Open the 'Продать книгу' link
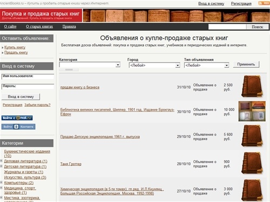The height and width of the screenshot is (202, 270). [16, 52]
